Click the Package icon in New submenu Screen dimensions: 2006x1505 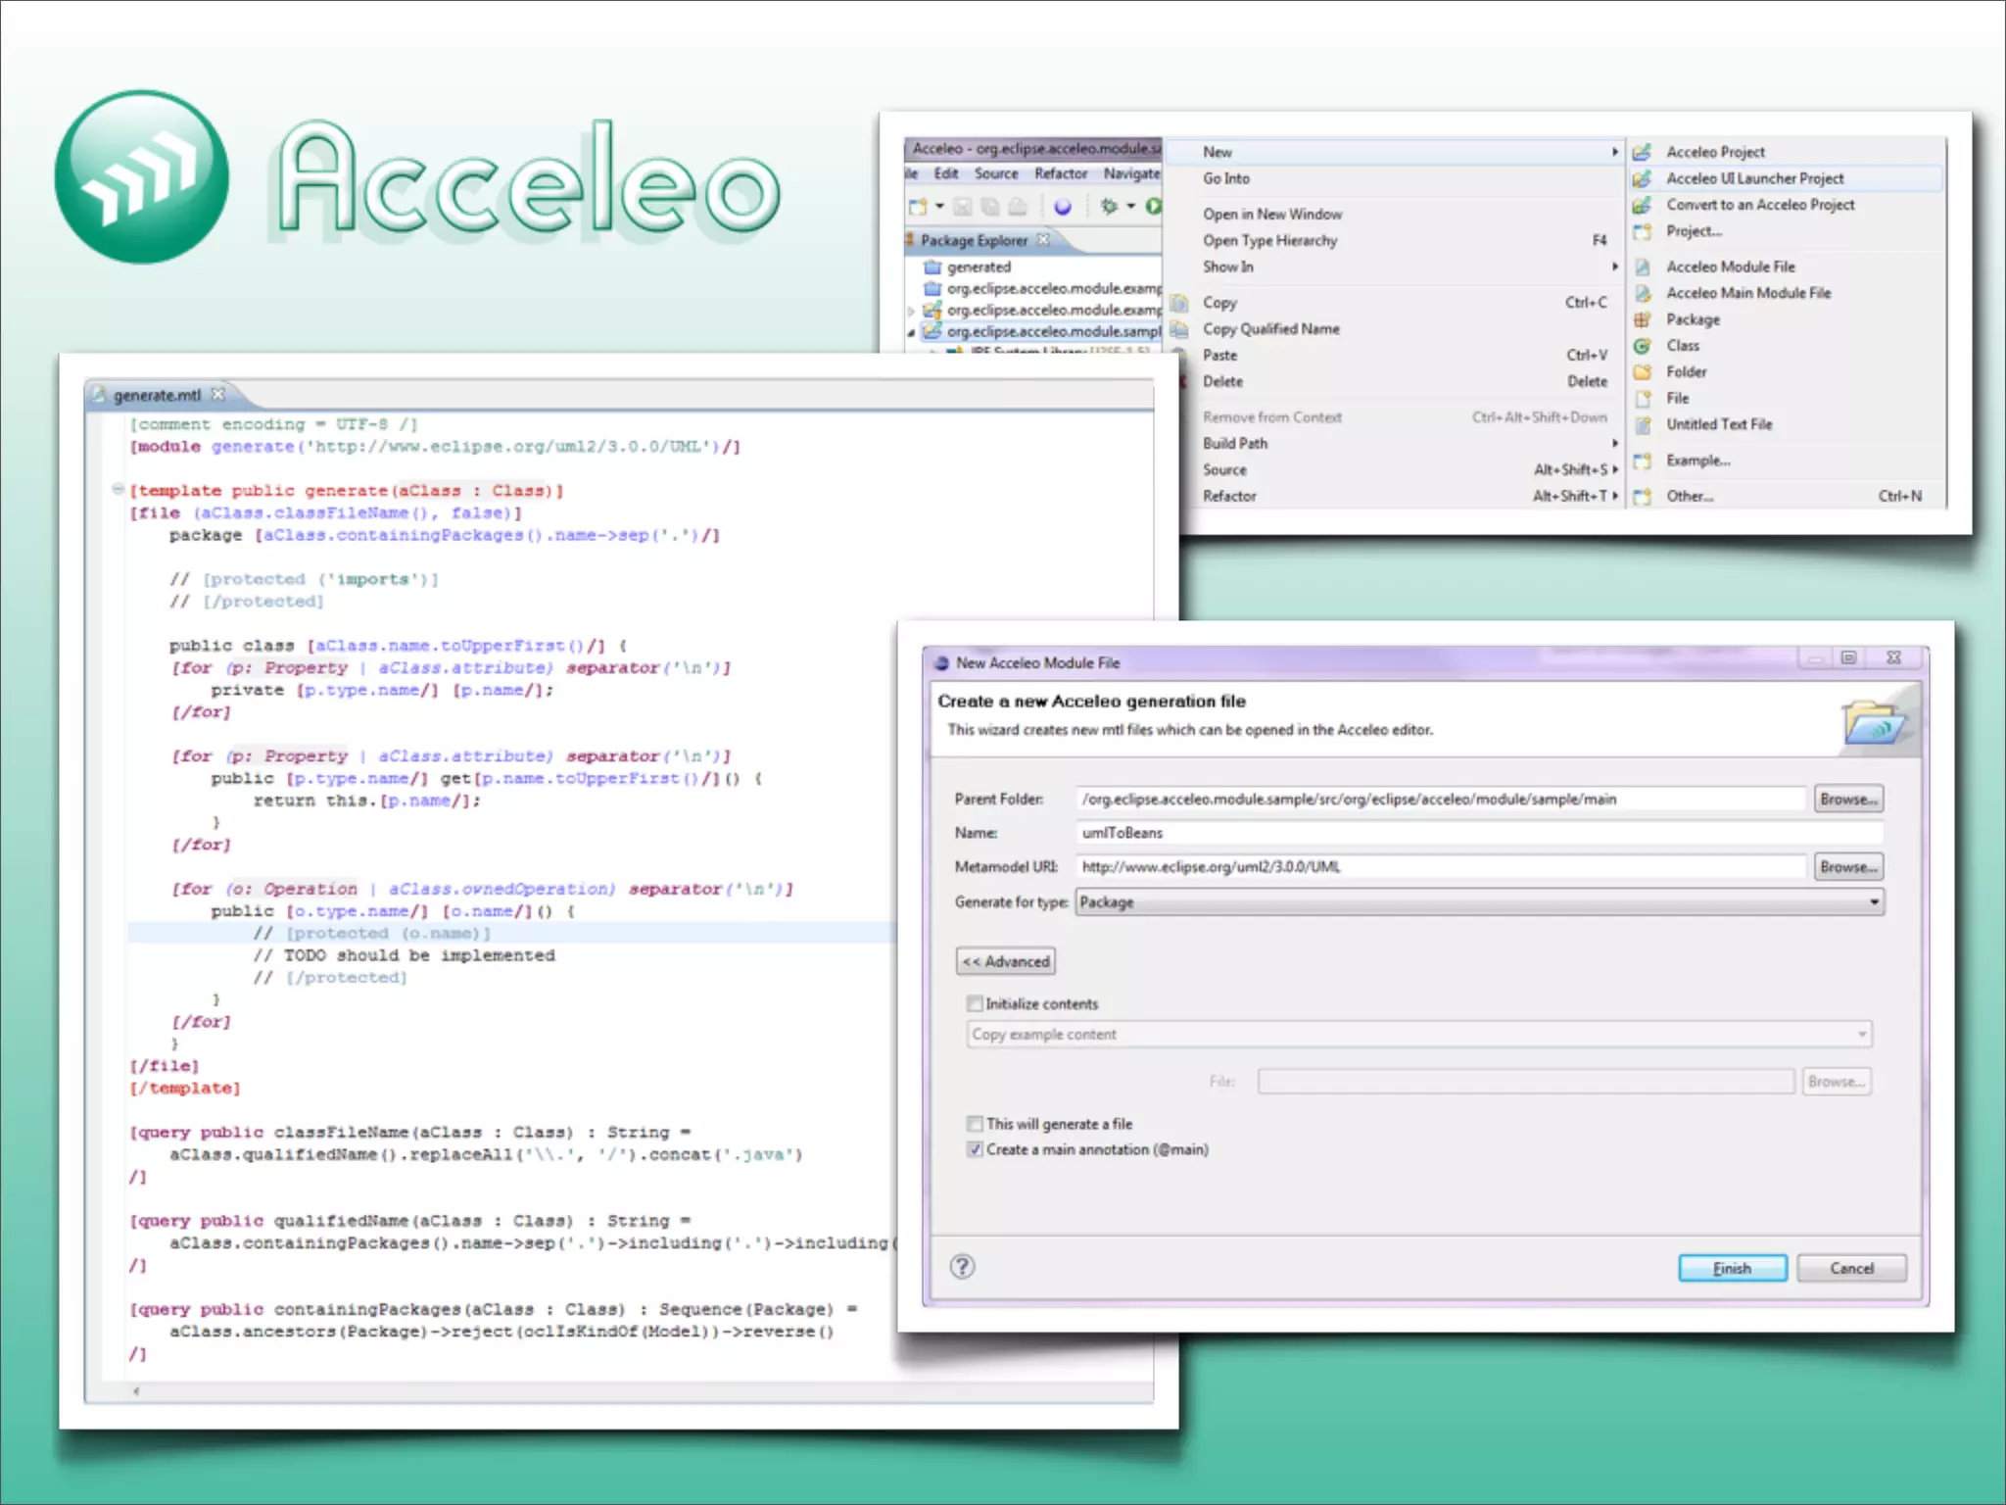[x=1643, y=319]
